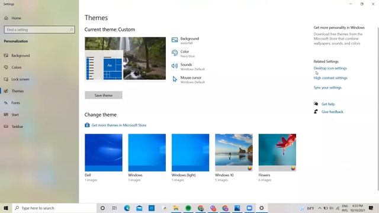Click the Sounds speaker icon
Image resolution: width=379 pixels, height=213 pixels.
[175, 66]
